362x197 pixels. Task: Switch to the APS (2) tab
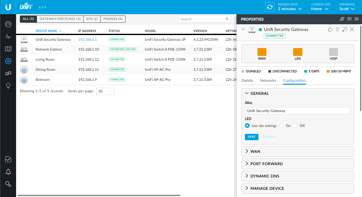click(92, 19)
